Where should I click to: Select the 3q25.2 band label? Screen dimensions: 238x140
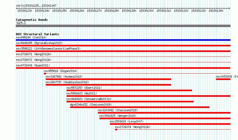[x=21, y=23]
